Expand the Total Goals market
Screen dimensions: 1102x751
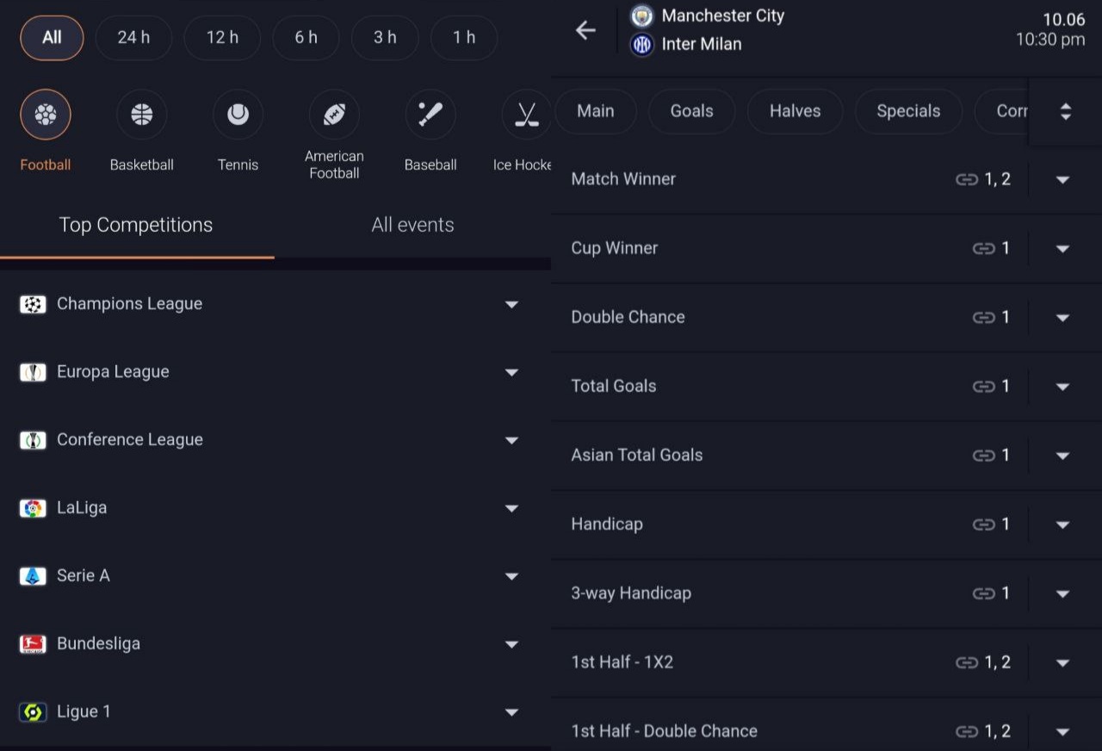[1062, 387]
